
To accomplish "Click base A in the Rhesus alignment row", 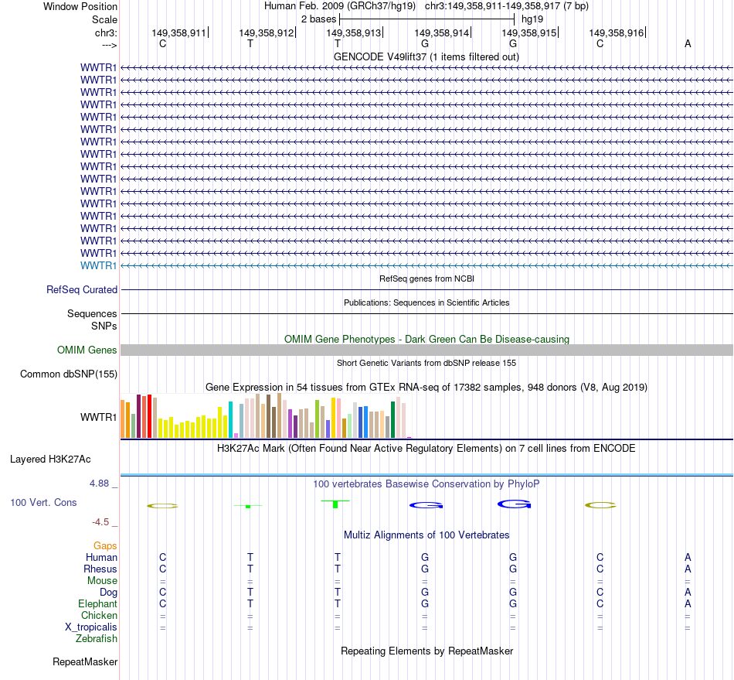I will (x=688, y=569).
